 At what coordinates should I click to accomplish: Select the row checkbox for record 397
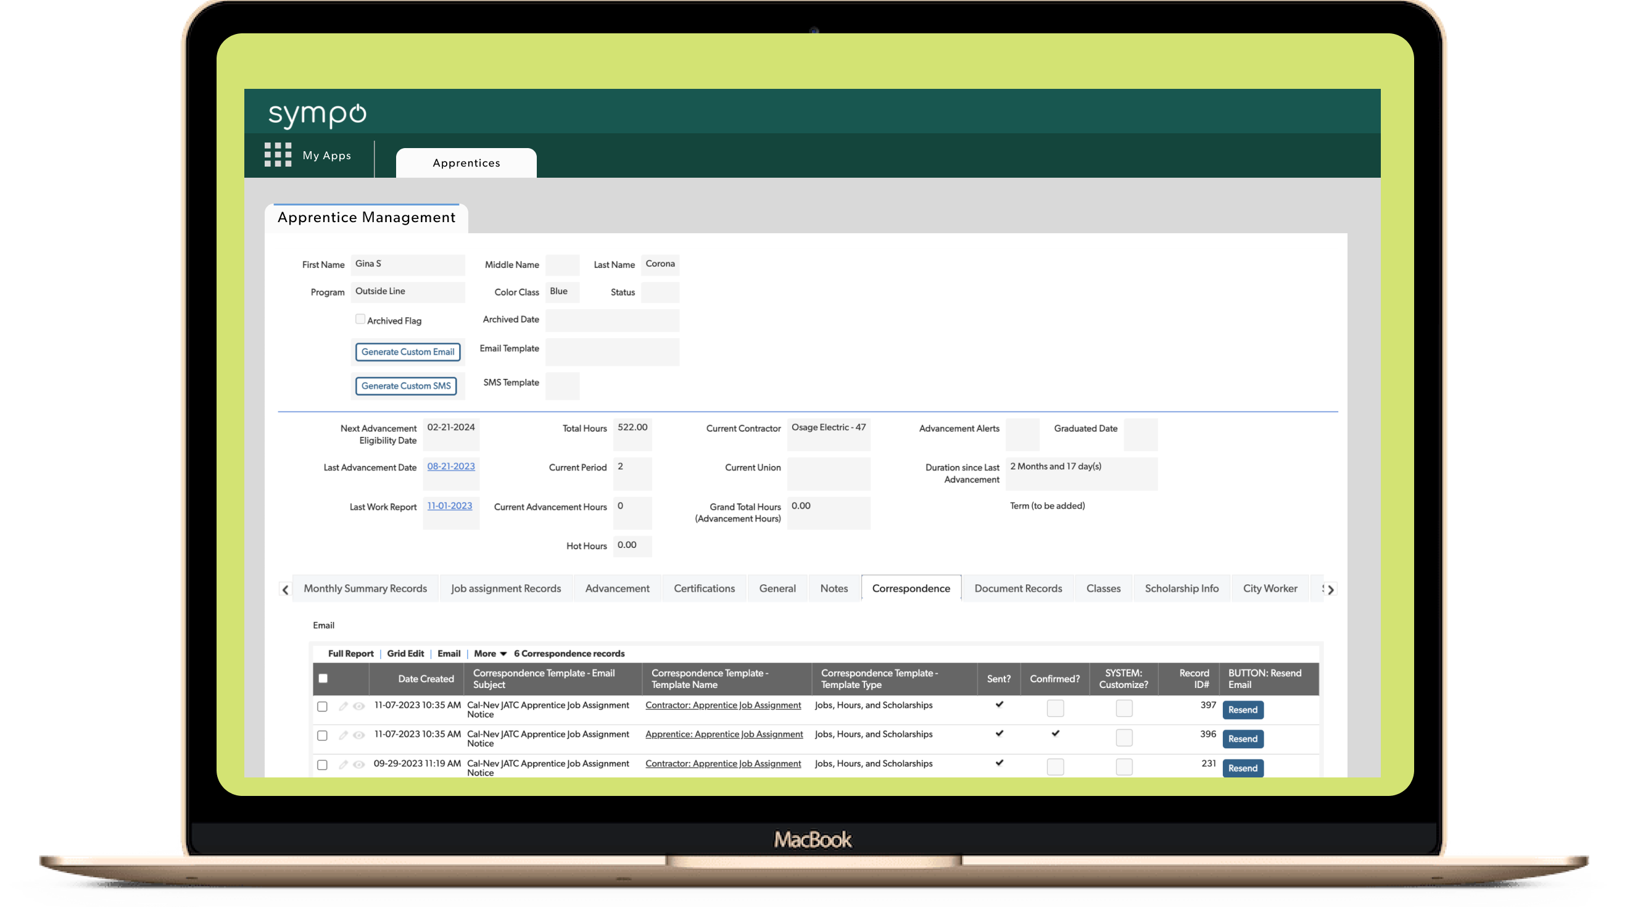point(322,706)
